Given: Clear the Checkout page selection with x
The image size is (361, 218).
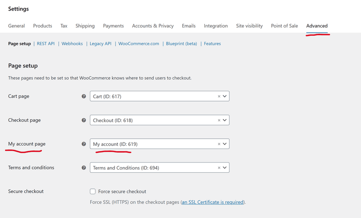Looking at the screenshot, I should (x=219, y=120).
